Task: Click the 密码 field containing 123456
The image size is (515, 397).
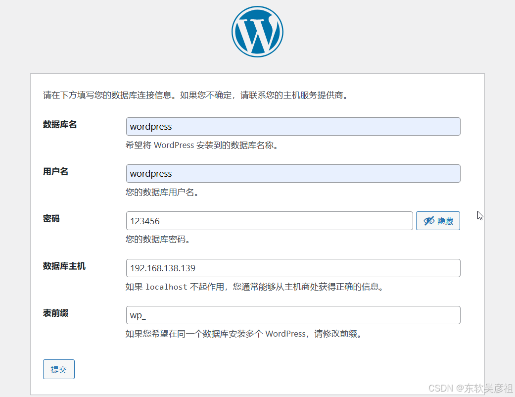Action: 269,221
